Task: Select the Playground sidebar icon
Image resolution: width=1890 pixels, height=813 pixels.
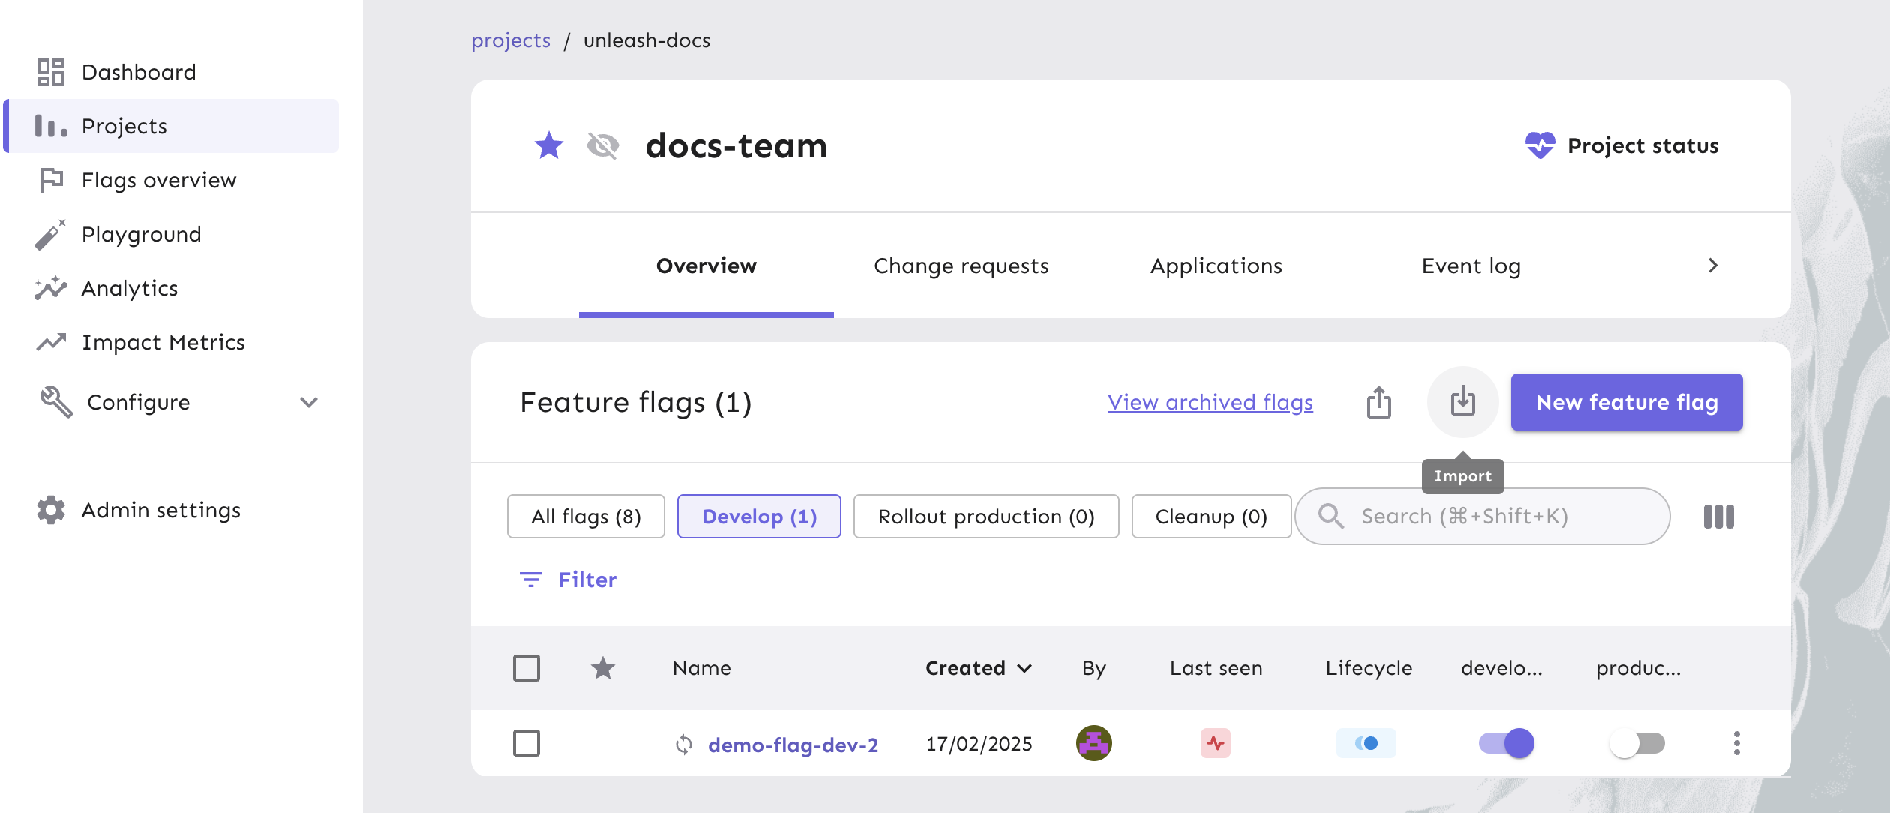Action: coord(49,234)
